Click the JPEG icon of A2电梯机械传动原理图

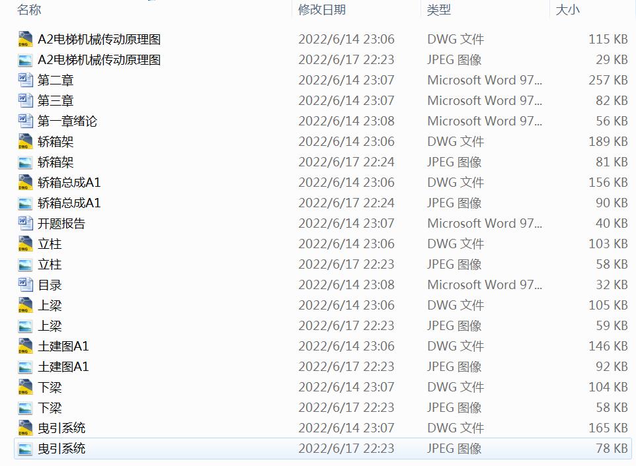pos(25,60)
